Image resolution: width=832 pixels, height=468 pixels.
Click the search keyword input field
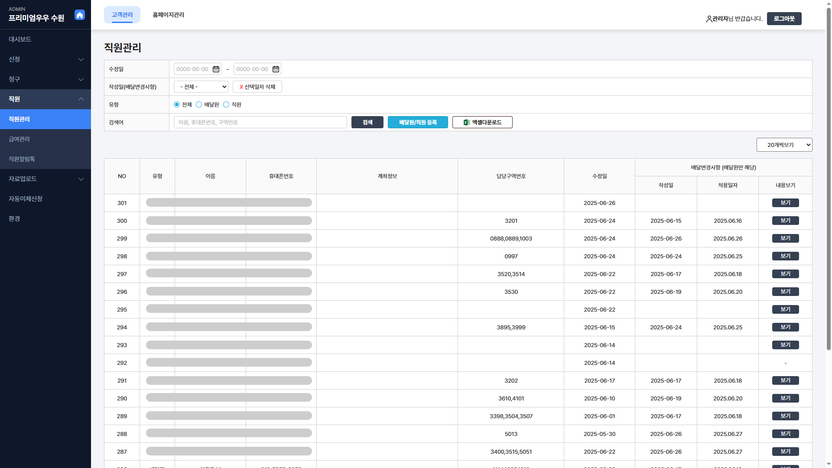coord(260,123)
